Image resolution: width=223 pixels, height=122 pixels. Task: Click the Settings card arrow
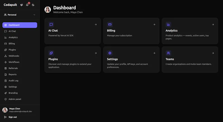154,53
